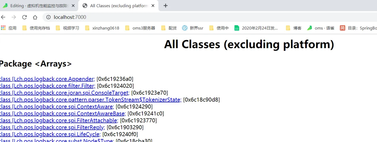Open the subst.Node$Type class link
377x142 pixels.
coord(57,140)
